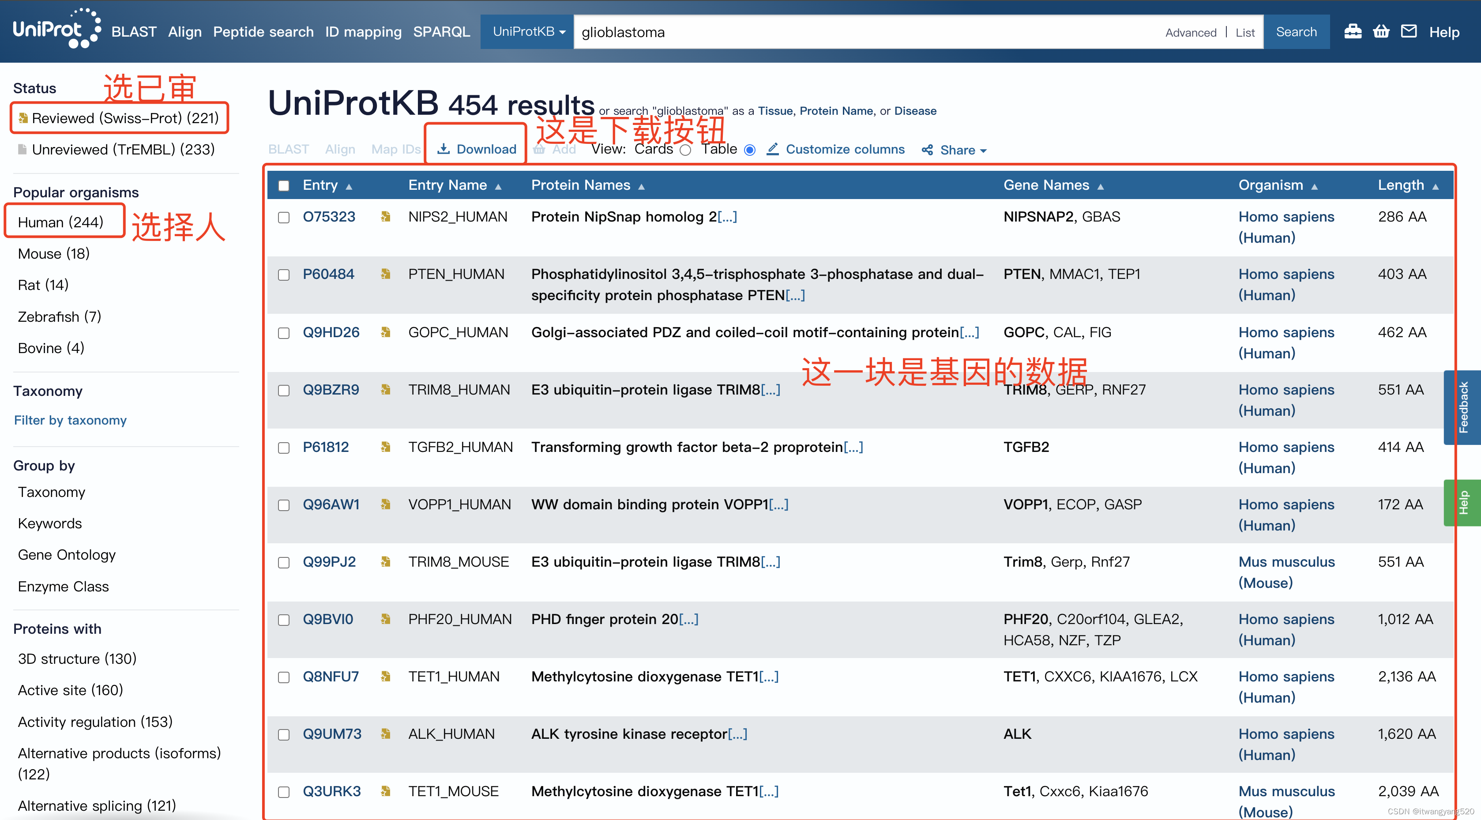This screenshot has height=820, width=1481.
Task: Sort by Entry column arrow
Action: pos(349,186)
